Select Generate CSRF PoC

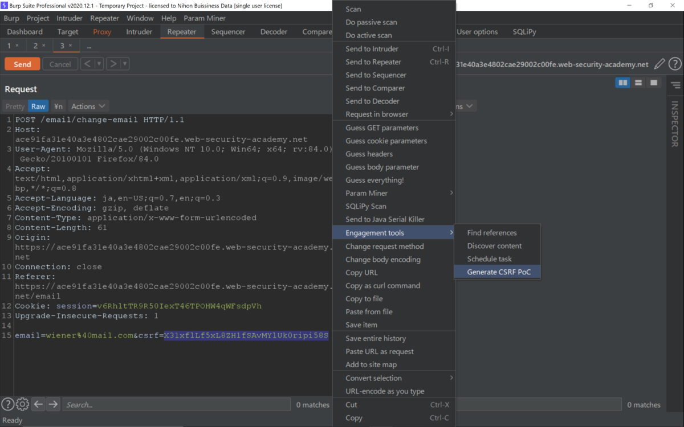[x=497, y=272]
